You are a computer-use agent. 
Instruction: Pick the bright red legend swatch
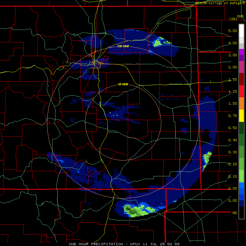click(241, 91)
